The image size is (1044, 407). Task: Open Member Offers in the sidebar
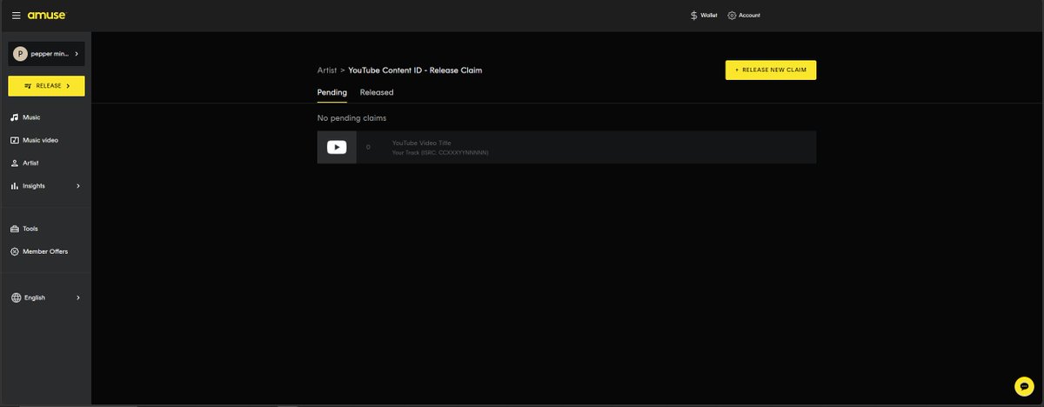(45, 251)
